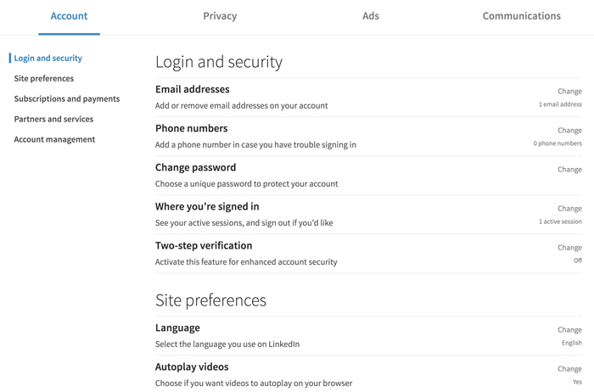
Task: Open Subscriptions and payments sidebar item
Action: click(x=67, y=99)
